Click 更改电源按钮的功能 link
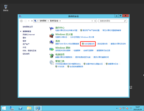This screenshot has width=144, height=111. pos(83,57)
